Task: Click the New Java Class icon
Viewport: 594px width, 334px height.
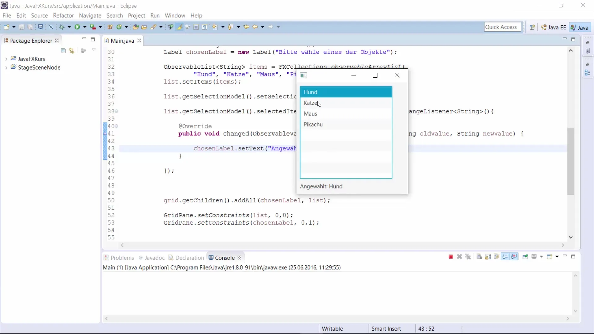Action: click(119, 27)
